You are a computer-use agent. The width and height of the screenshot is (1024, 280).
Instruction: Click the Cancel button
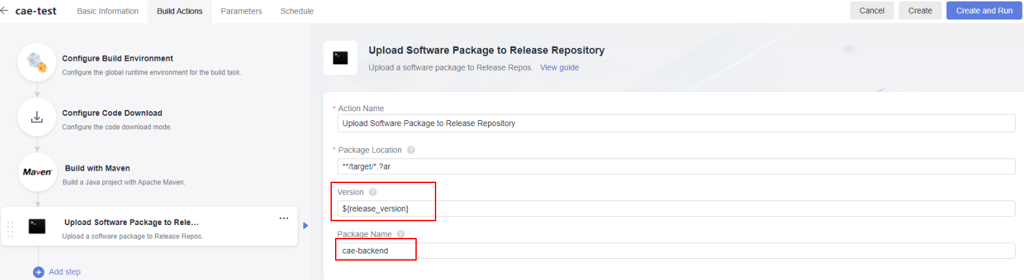[872, 10]
